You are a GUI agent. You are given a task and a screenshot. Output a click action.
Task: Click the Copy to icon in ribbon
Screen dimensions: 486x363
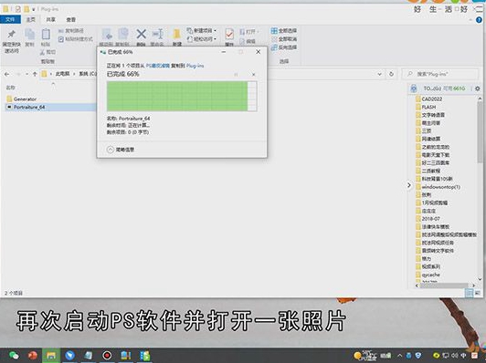tap(123, 34)
